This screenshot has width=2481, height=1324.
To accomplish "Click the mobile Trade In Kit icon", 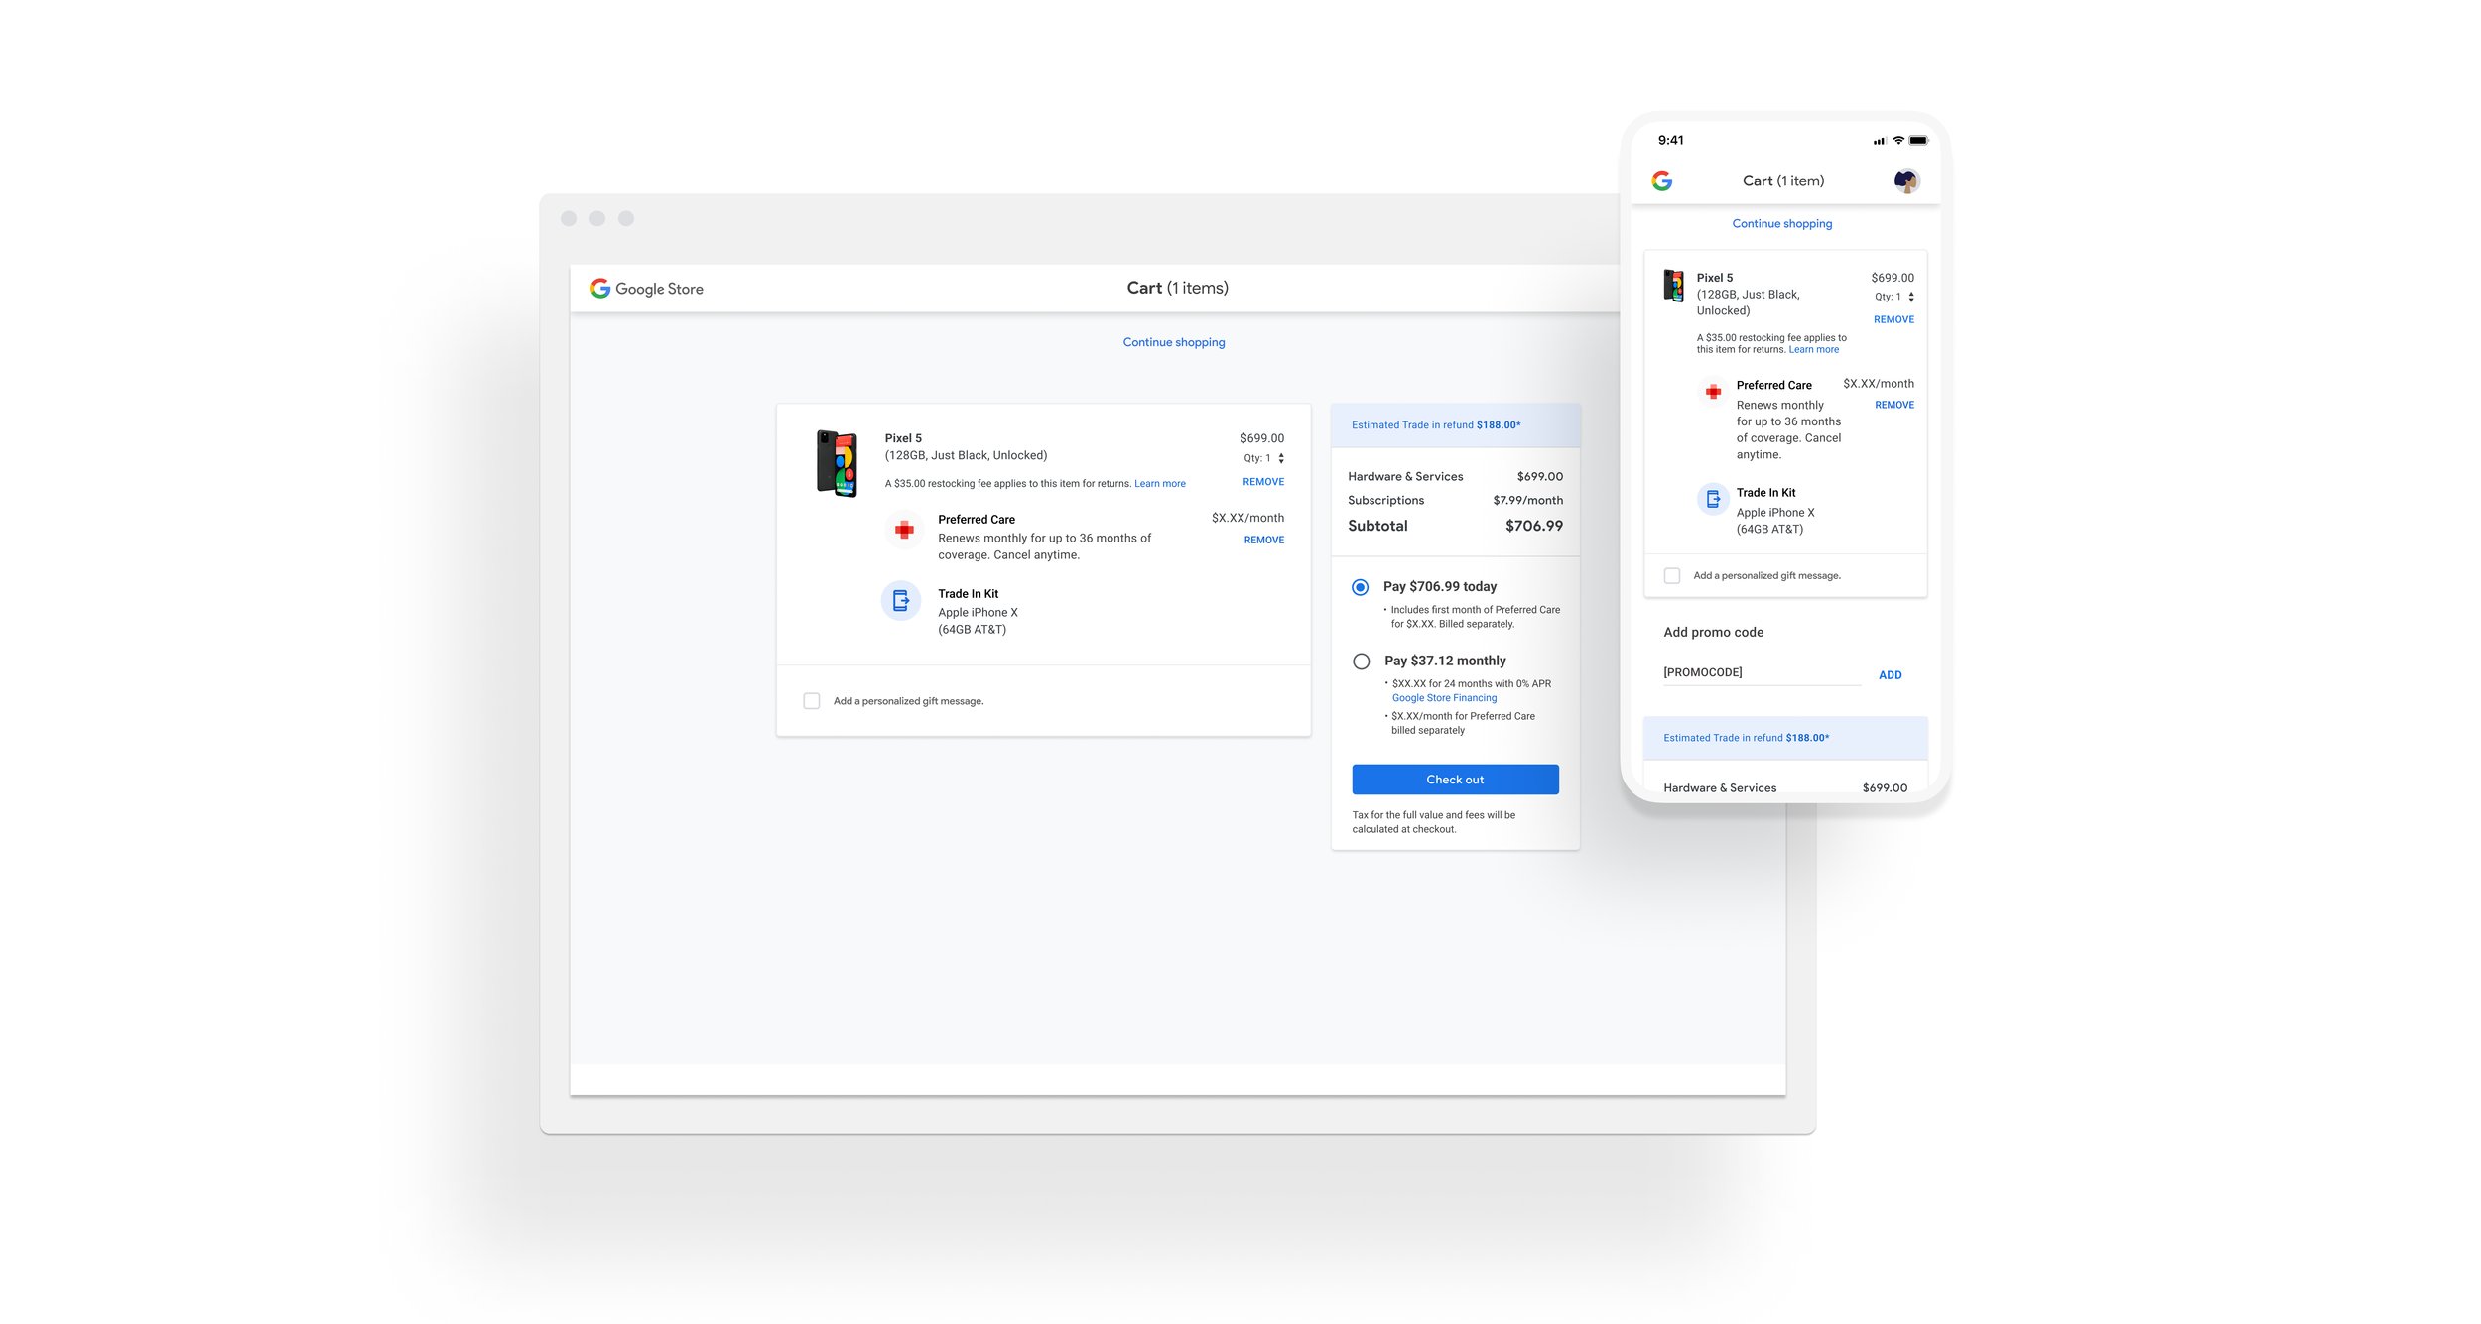I will (x=1713, y=499).
